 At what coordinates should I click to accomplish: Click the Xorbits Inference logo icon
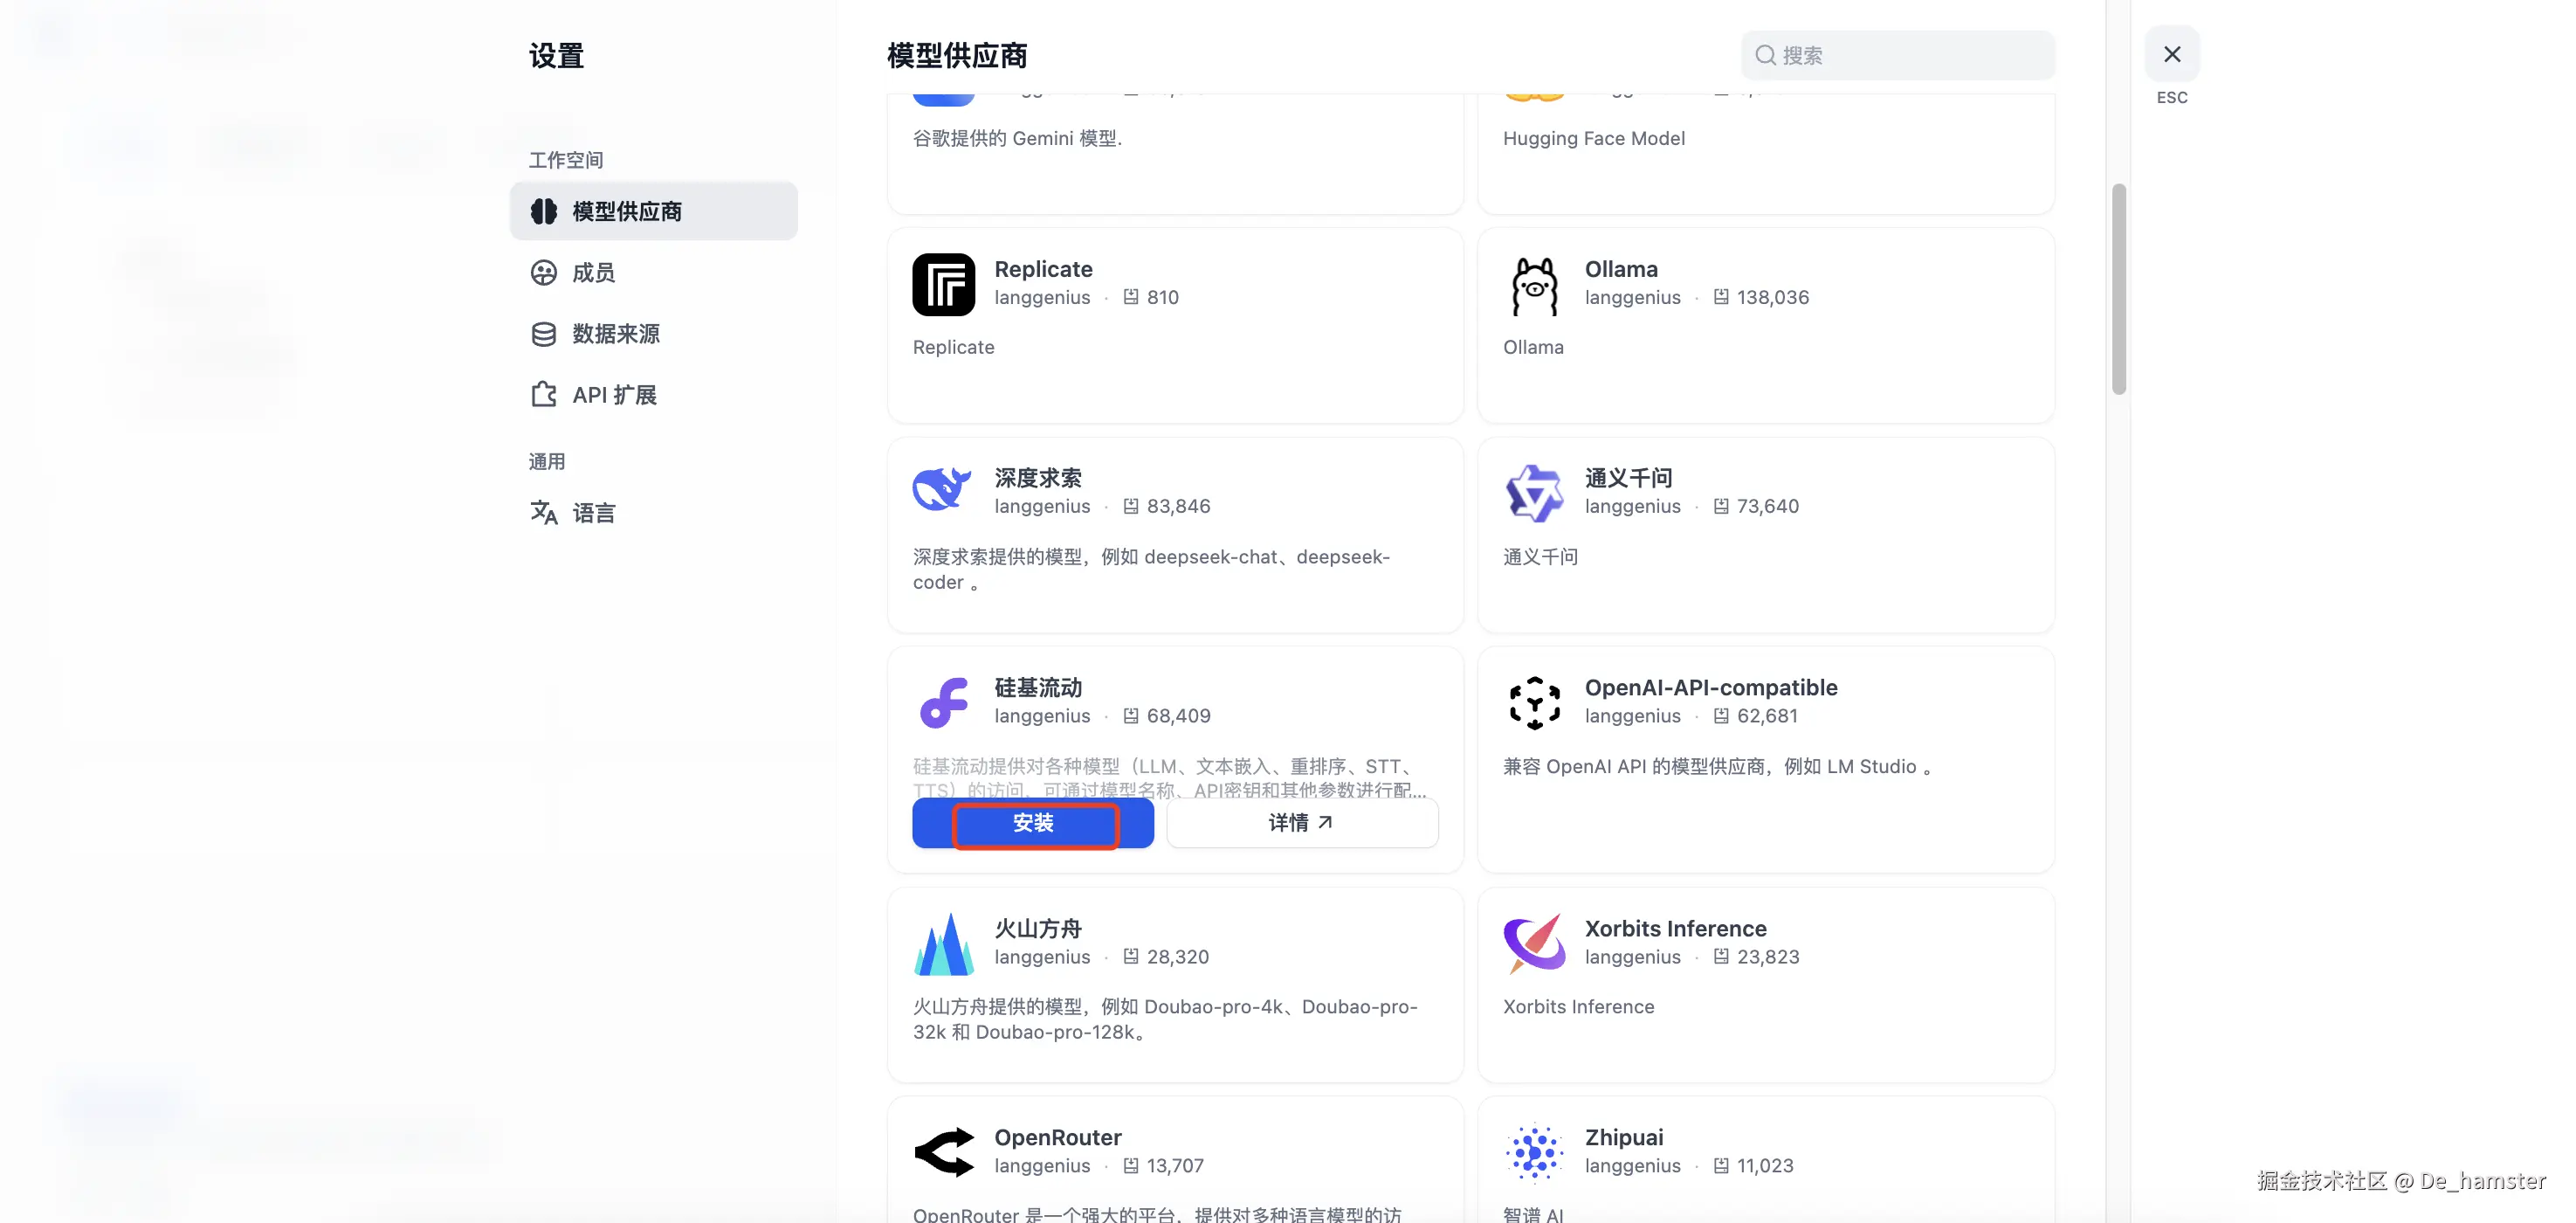pos(1534,943)
